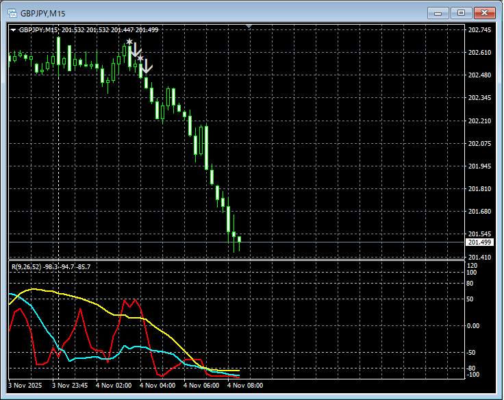Select the first star signal marker

pyautogui.click(x=128, y=42)
